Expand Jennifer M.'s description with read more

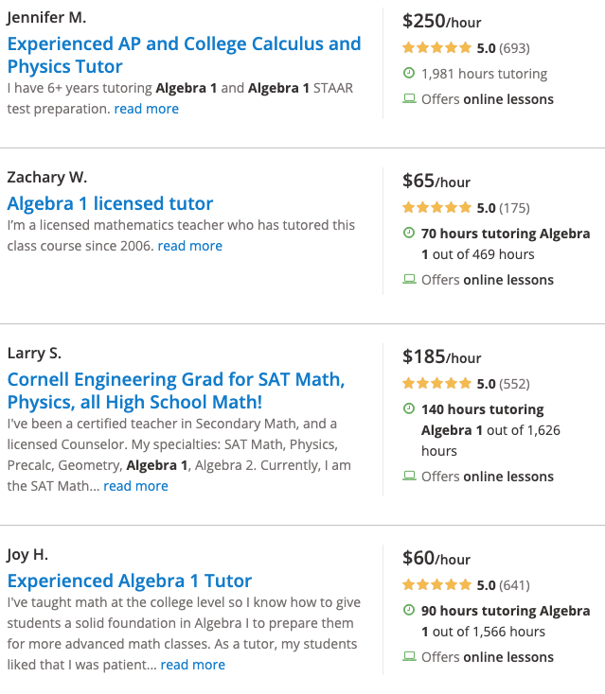tap(146, 109)
